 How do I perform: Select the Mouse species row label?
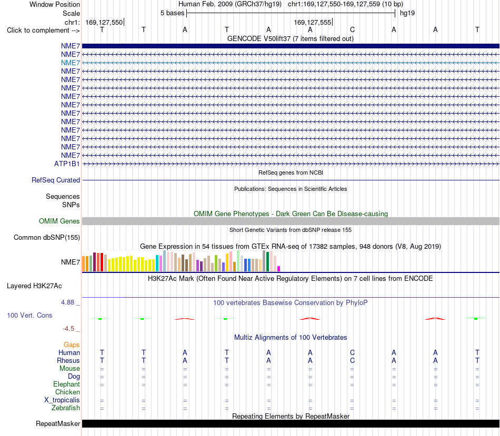pyautogui.click(x=69, y=369)
